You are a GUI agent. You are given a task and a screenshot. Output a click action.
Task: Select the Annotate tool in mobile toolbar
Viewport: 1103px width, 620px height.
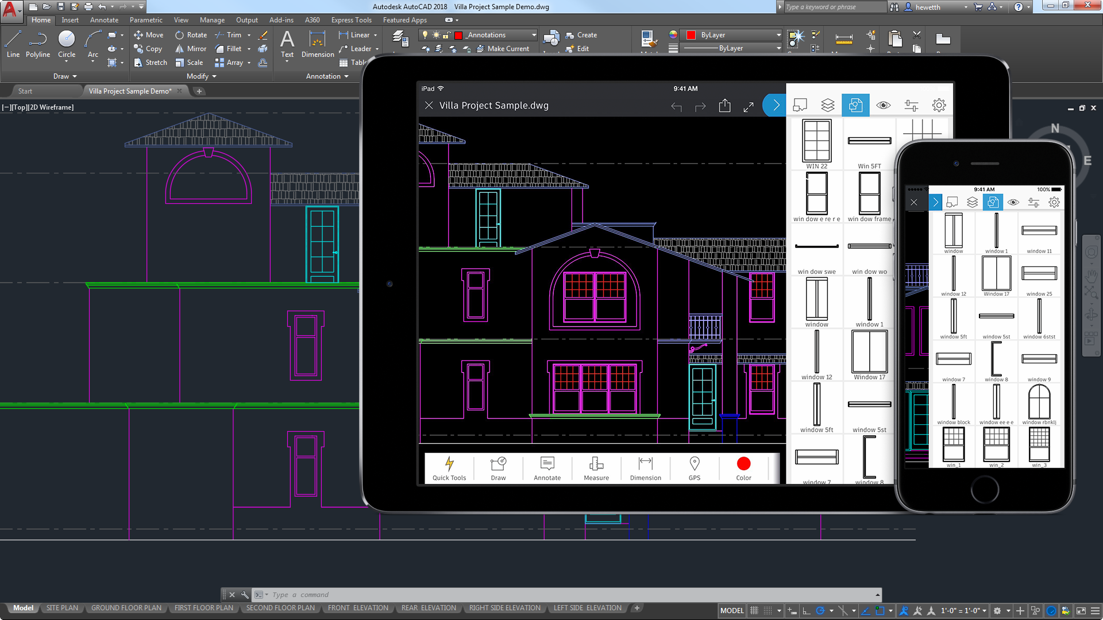click(x=547, y=467)
